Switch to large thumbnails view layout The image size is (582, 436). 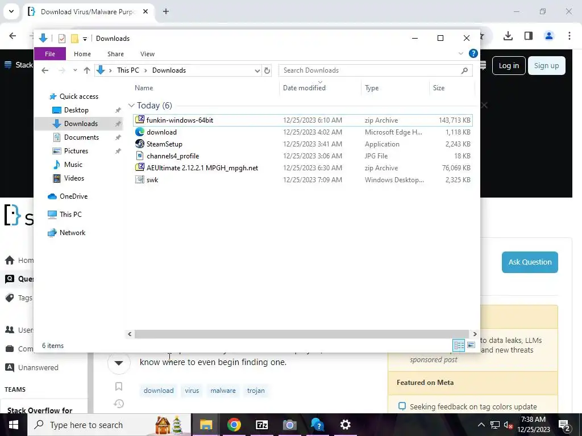[x=471, y=345]
